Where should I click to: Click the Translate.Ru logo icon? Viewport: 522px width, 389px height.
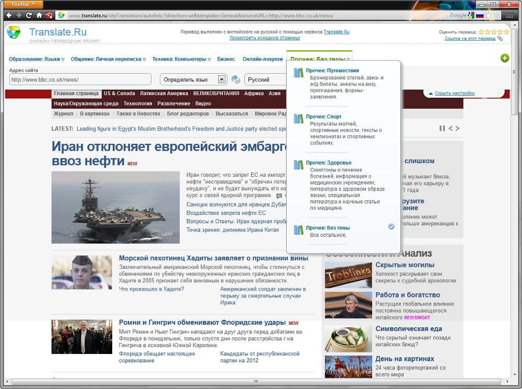click(x=14, y=32)
